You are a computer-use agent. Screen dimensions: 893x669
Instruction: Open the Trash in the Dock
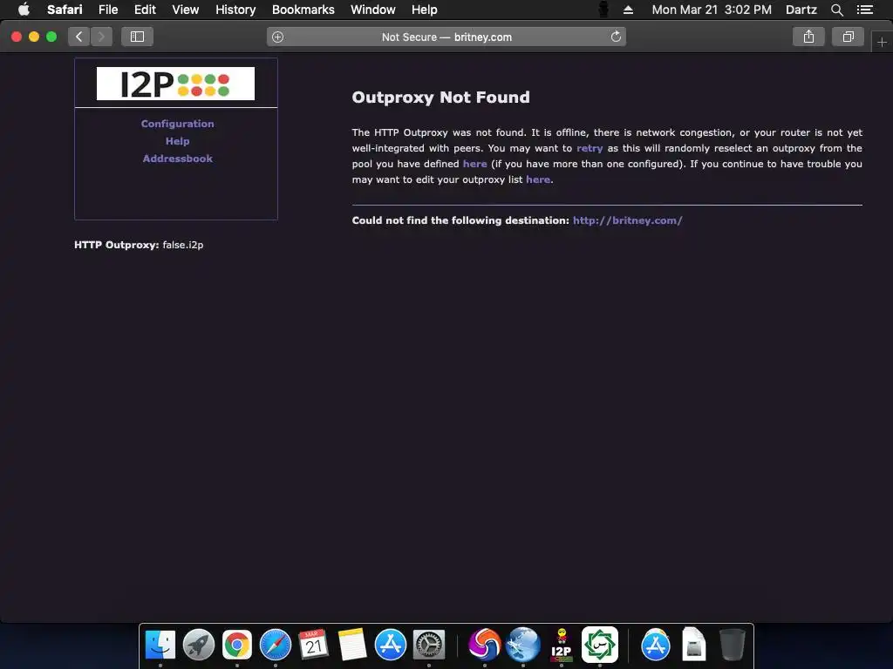pyautogui.click(x=733, y=645)
